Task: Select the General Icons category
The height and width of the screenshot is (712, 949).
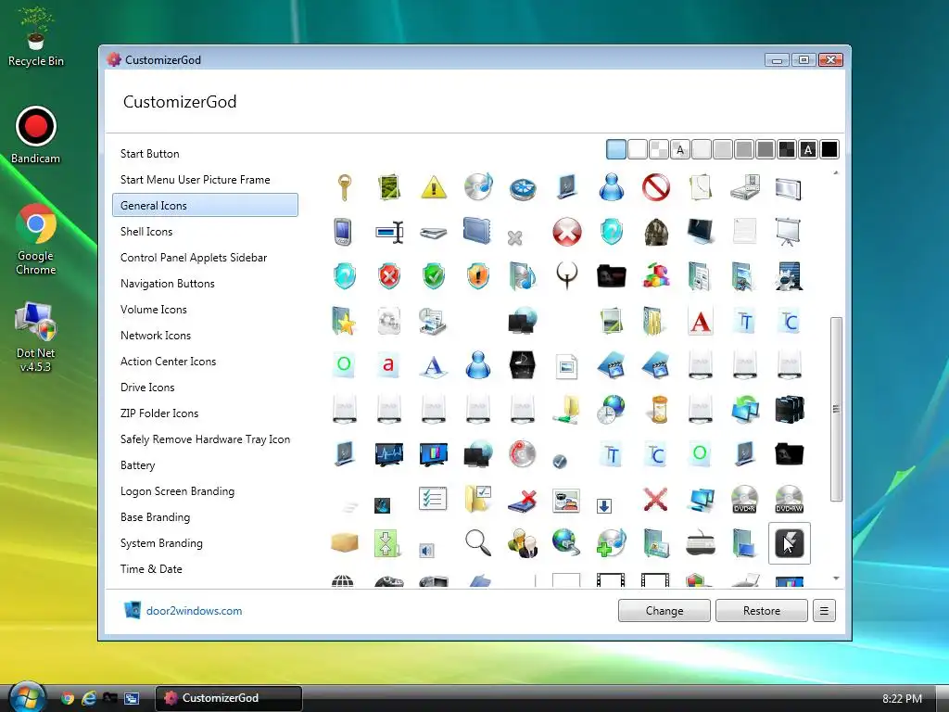Action: pyautogui.click(x=205, y=205)
